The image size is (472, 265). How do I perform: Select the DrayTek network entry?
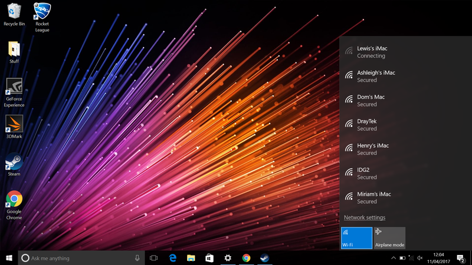tap(405, 125)
